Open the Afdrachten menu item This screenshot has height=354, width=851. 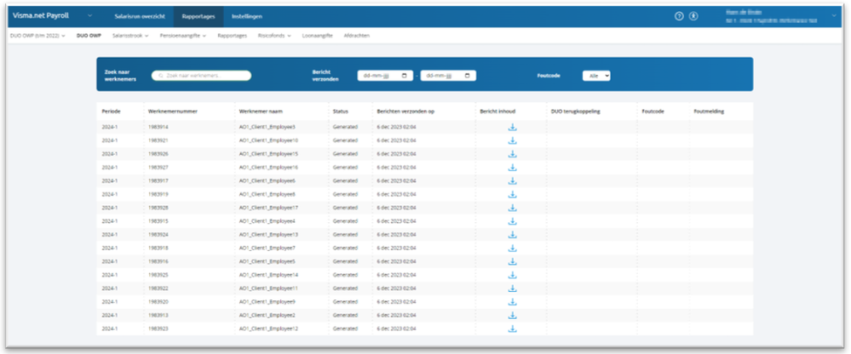pyautogui.click(x=357, y=36)
